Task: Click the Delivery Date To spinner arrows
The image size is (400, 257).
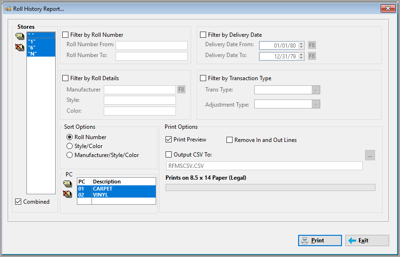Action: tap(301, 56)
